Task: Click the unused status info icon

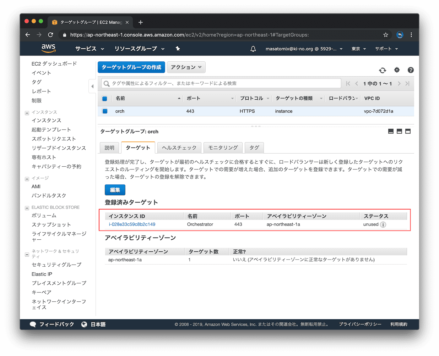Action: tap(383, 224)
